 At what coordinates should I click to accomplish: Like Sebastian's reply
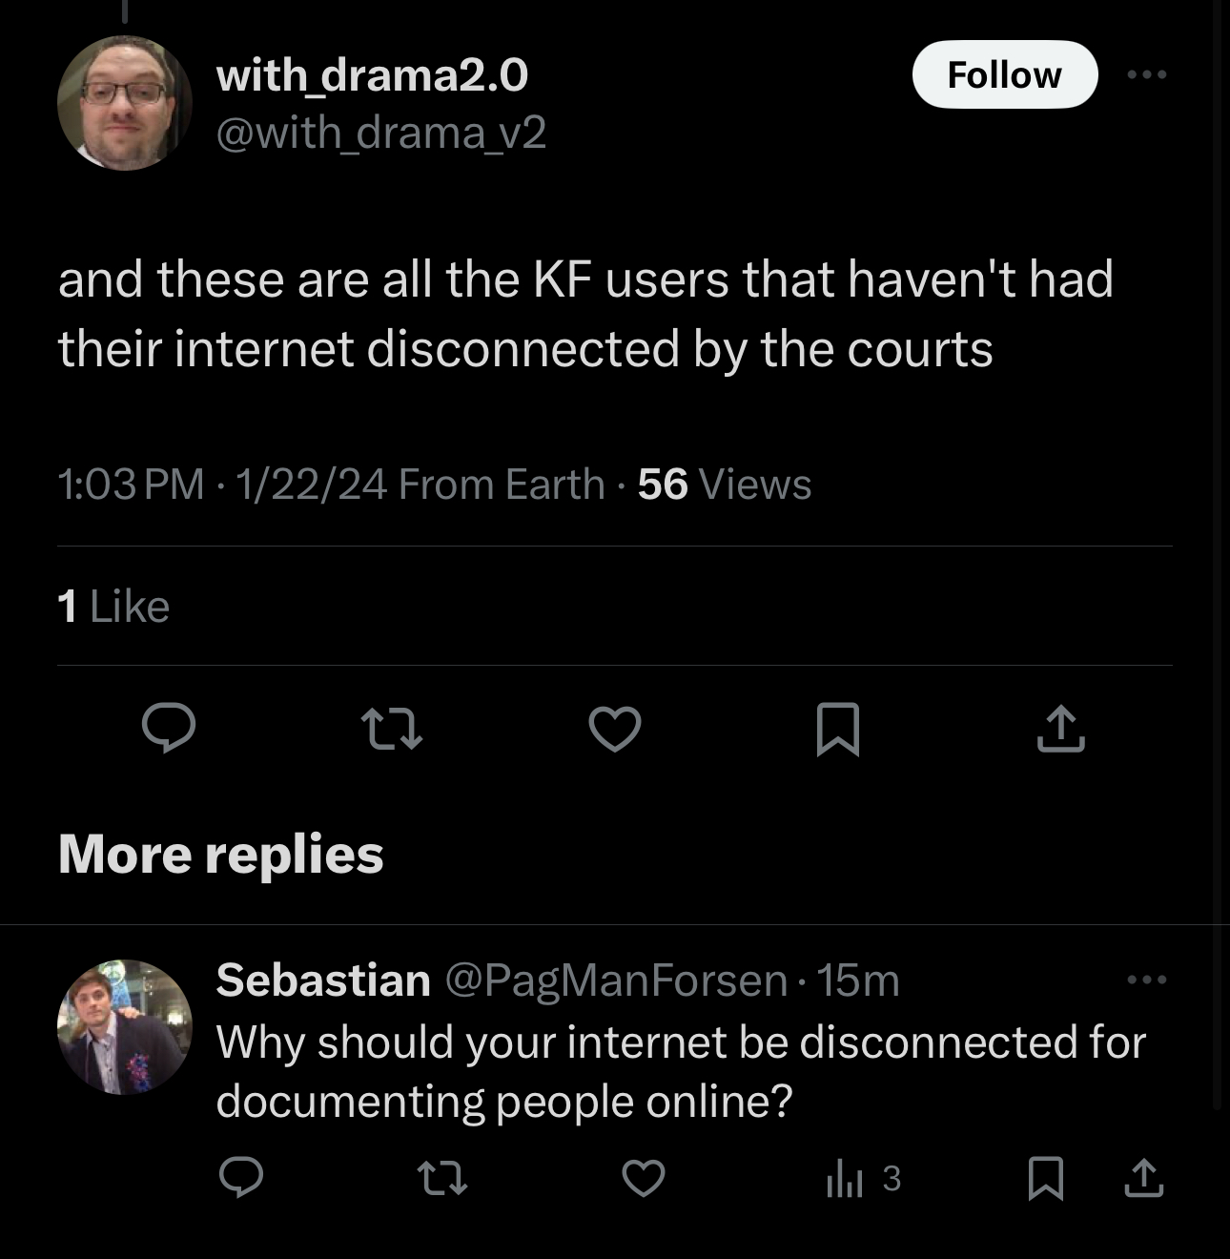(x=644, y=1177)
